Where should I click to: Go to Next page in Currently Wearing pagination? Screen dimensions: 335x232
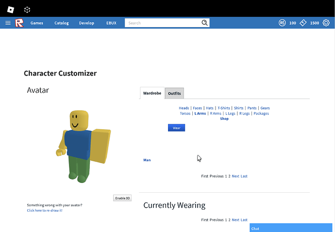click(x=235, y=219)
